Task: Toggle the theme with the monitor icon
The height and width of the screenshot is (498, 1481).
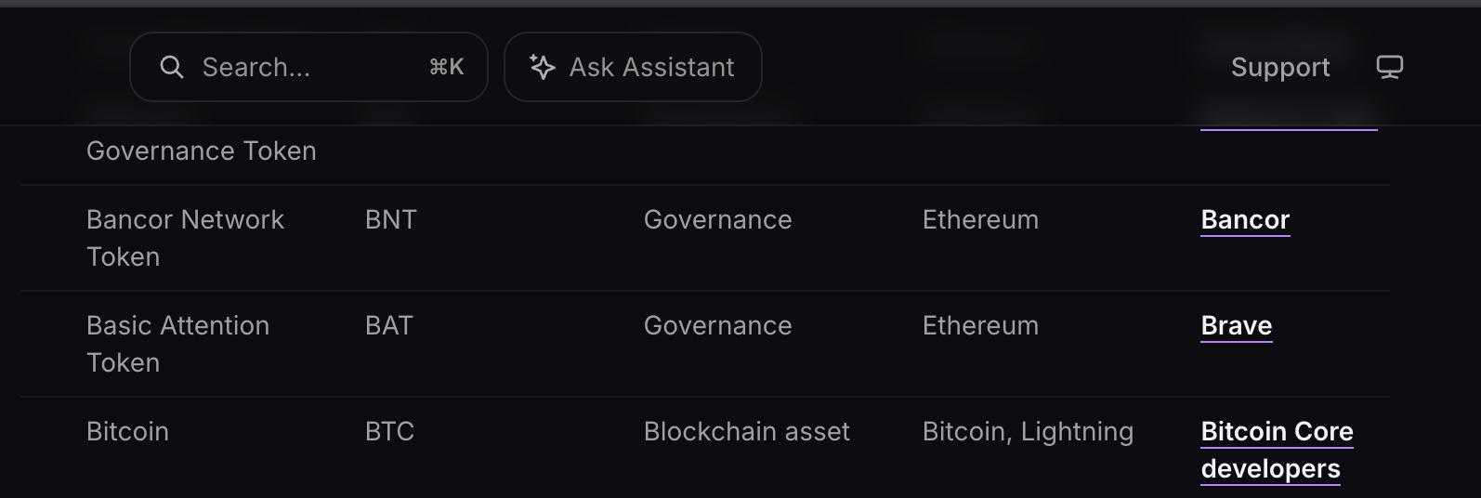Action: [1390, 67]
